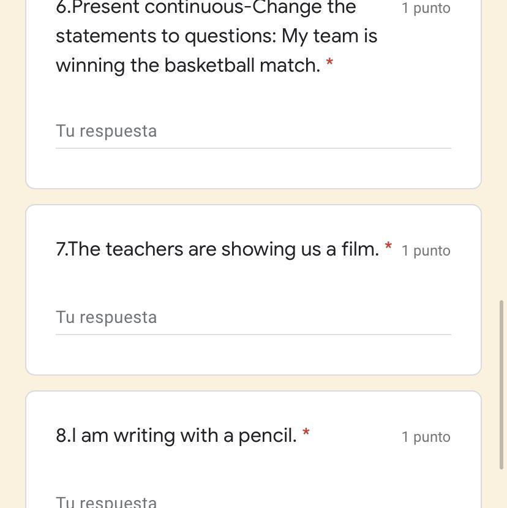Click 'I am writing with a pencil' text
Image resolution: width=507 pixels, height=508 pixels.
[176, 435]
